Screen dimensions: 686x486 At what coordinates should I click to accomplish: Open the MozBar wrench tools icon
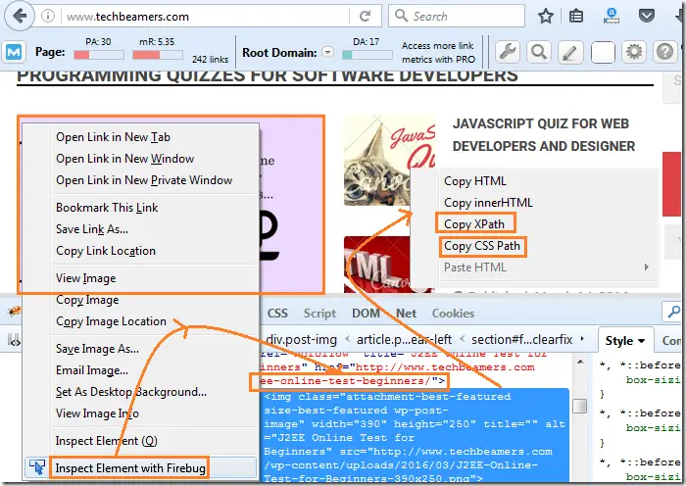point(507,53)
